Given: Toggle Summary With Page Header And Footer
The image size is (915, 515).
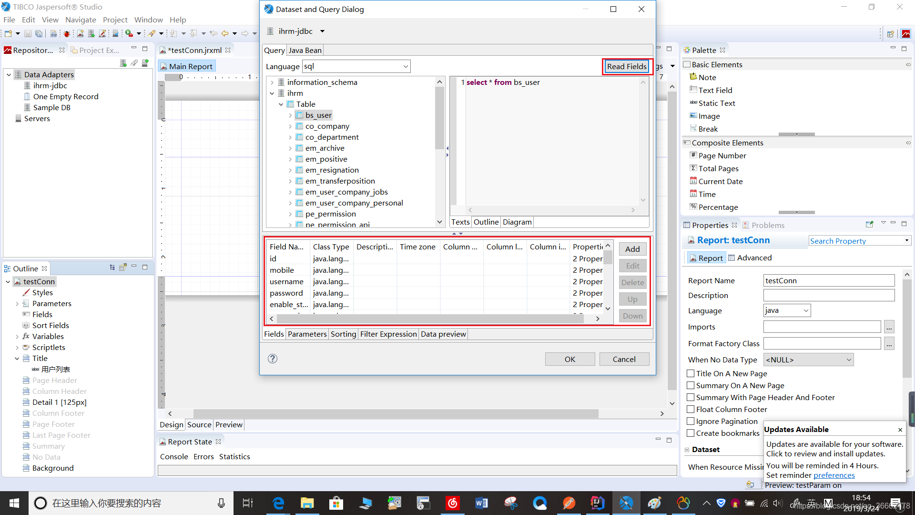Looking at the screenshot, I should (x=691, y=397).
